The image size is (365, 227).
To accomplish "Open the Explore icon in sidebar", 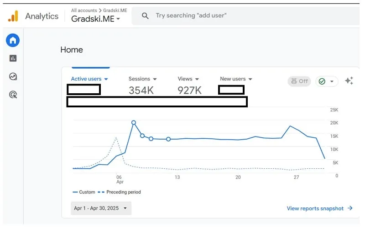I will pyautogui.click(x=13, y=76).
